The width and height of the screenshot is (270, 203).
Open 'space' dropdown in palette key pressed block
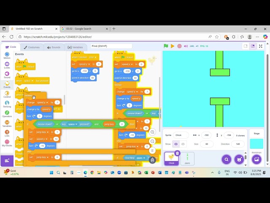(29, 81)
